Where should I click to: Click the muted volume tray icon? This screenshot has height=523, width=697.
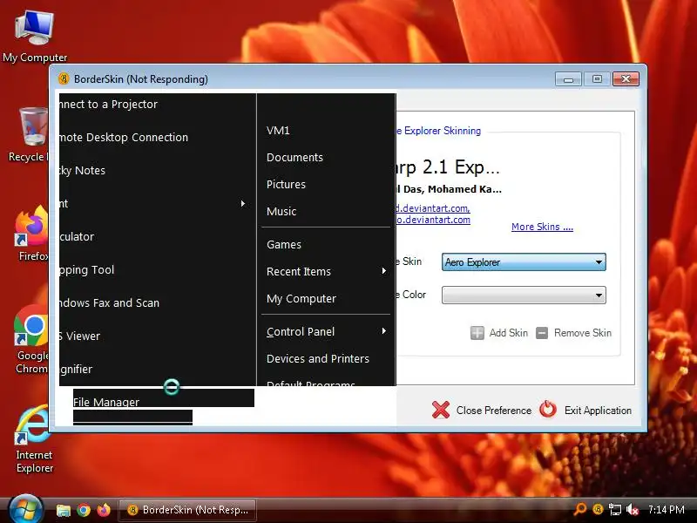[x=633, y=509]
